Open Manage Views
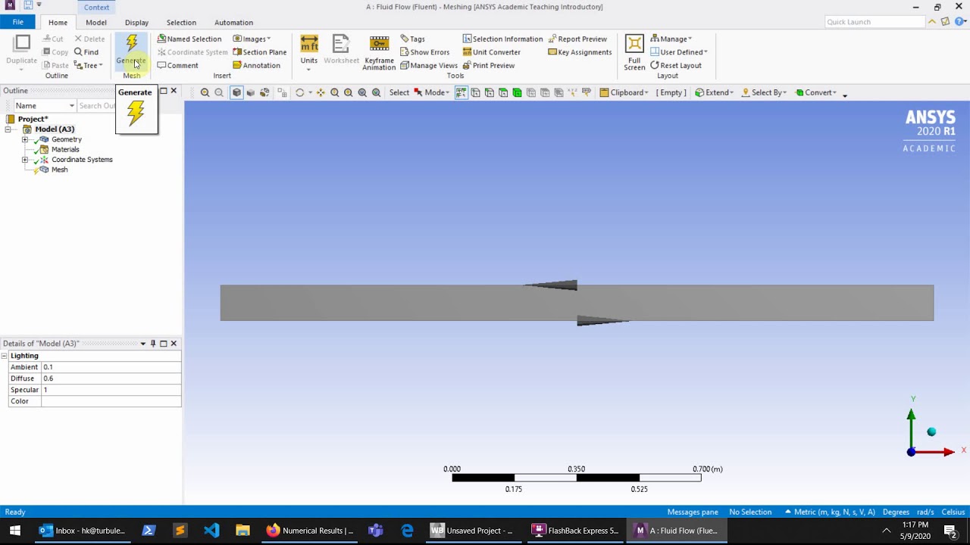970x545 pixels. click(x=428, y=65)
